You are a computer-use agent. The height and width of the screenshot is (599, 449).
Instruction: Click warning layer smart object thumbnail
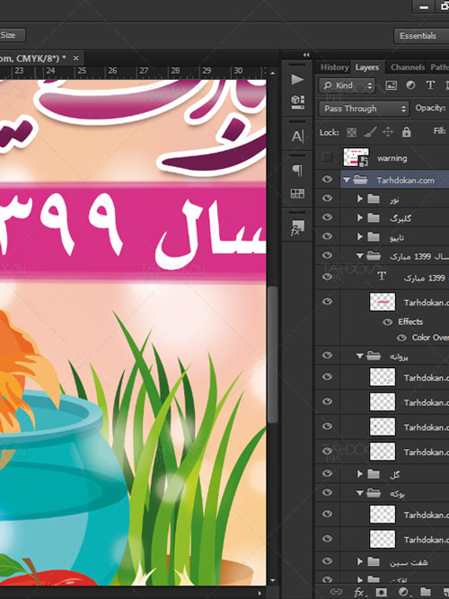(356, 157)
